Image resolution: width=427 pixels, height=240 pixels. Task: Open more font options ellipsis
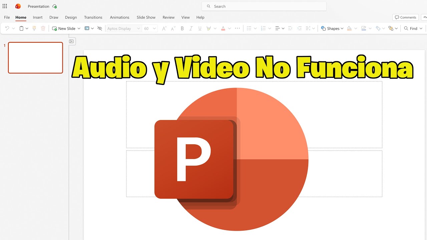[238, 28]
